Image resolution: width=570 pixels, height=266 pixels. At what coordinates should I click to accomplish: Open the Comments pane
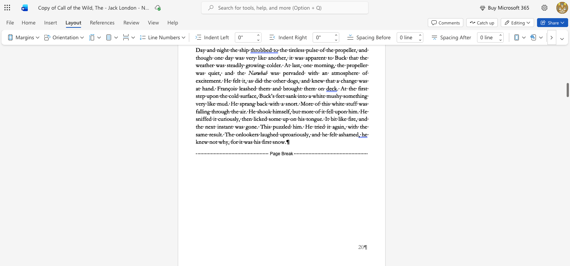tap(446, 23)
